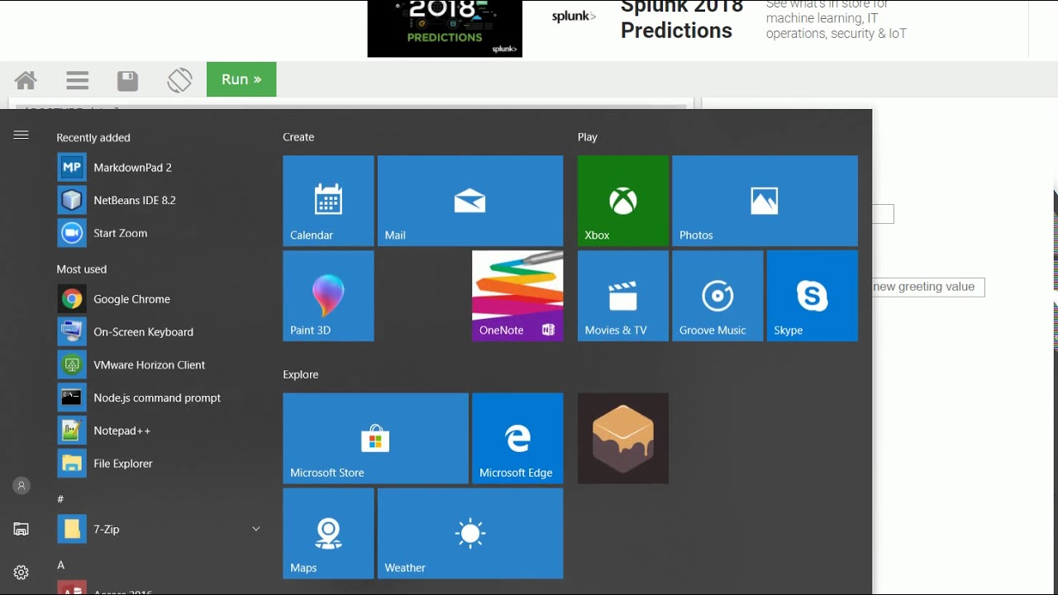1058x595 pixels.
Task: Click the A letter index header
Action: (x=60, y=565)
